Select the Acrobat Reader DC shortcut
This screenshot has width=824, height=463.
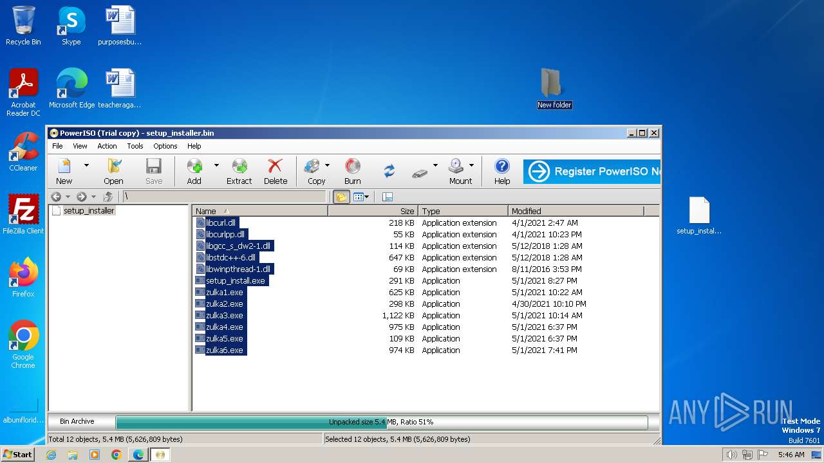(x=23, y=93)
